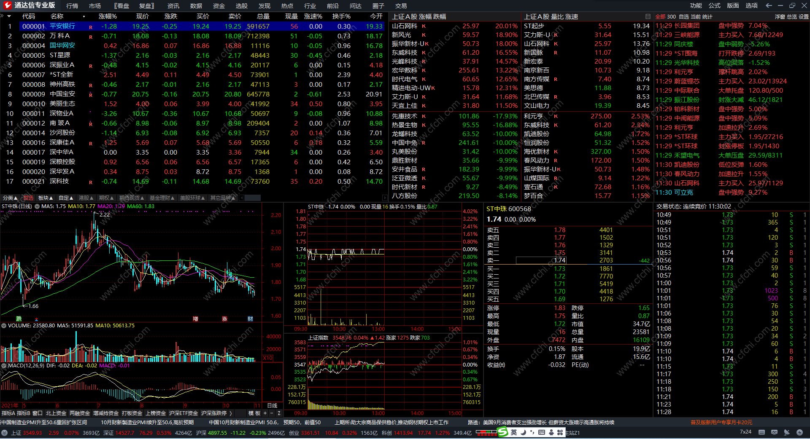The image size is (810, 439).
Task: Click the right scroll arrow after 沪深涨跌停
Action: click(x=231, y=413)
